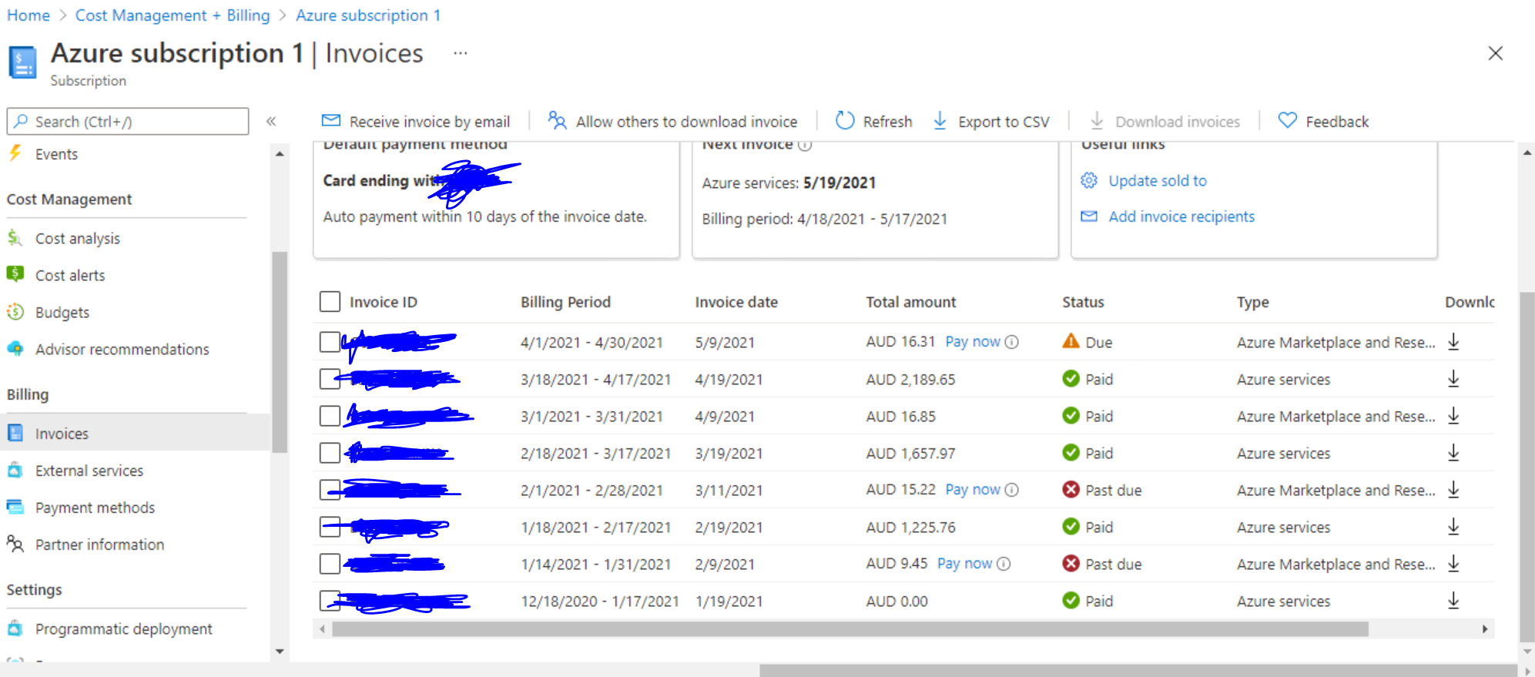The width and height of the screenshot is (1535, 677).
Task: Download the 1/19/2021 invoice
Action: (x=1453, y=601)
